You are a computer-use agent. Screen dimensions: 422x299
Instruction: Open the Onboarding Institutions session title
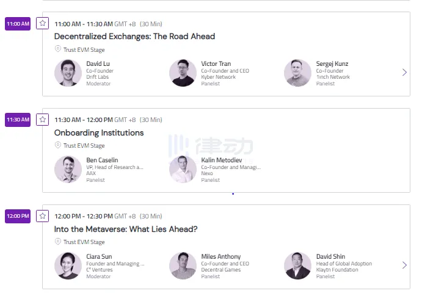point(99,133)
